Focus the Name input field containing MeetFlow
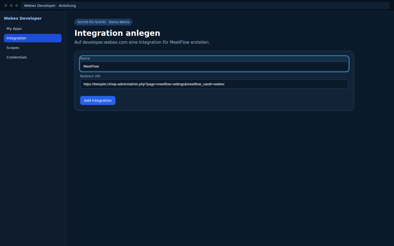This screenshot has width=394, height=246. (x=214, y=66)
